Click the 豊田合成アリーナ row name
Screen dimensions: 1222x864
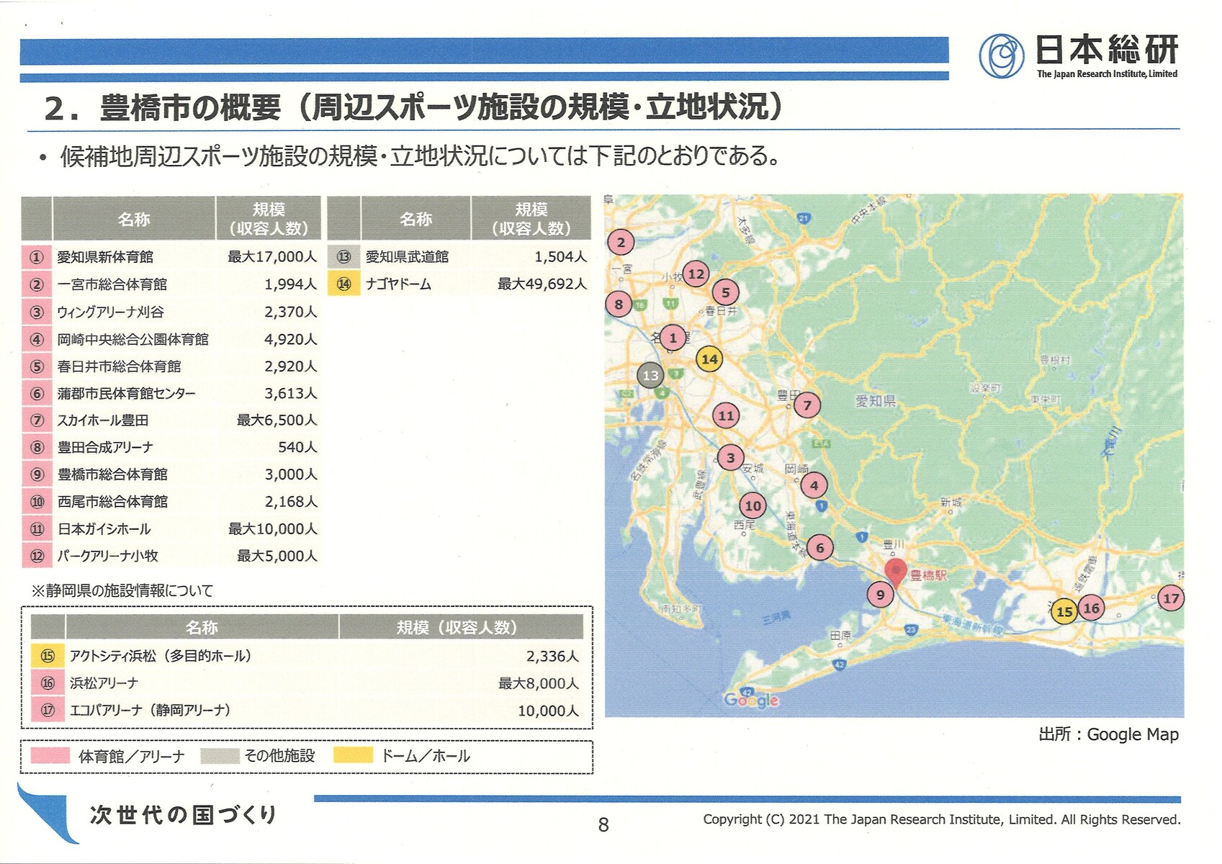105,448
